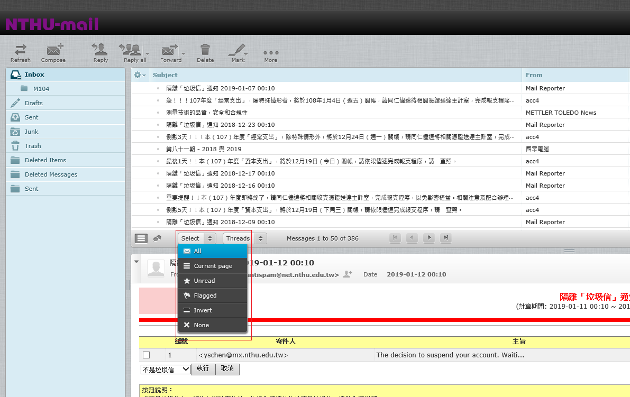The height and width of the screenshot is (397, 630).
Task: Open the More actions icon
Action: coord(270,53)
